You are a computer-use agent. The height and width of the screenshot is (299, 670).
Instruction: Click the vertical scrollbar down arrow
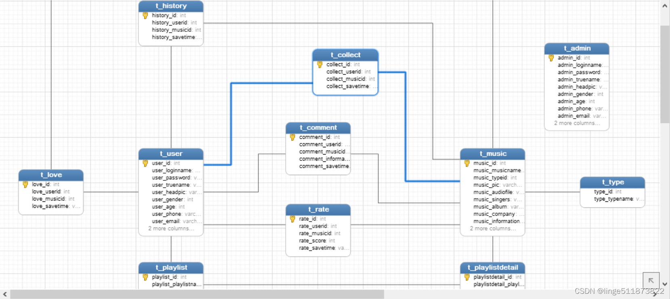click(x=665, y=284)
